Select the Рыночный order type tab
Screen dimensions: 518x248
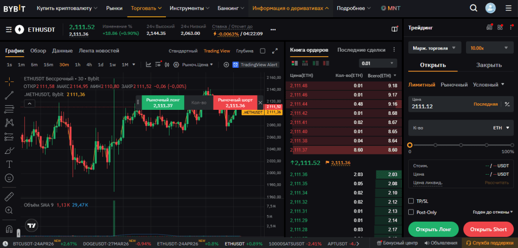(x=454, y=85)
